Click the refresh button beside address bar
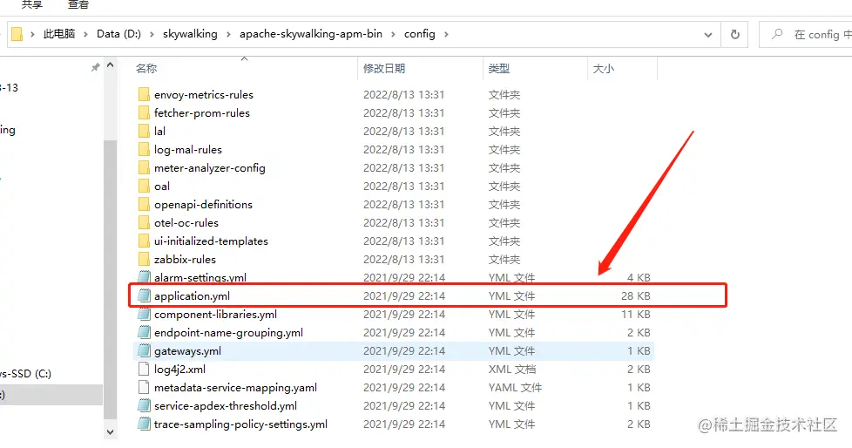Viewport: 852px width, 448px height. tap(734, 34)
